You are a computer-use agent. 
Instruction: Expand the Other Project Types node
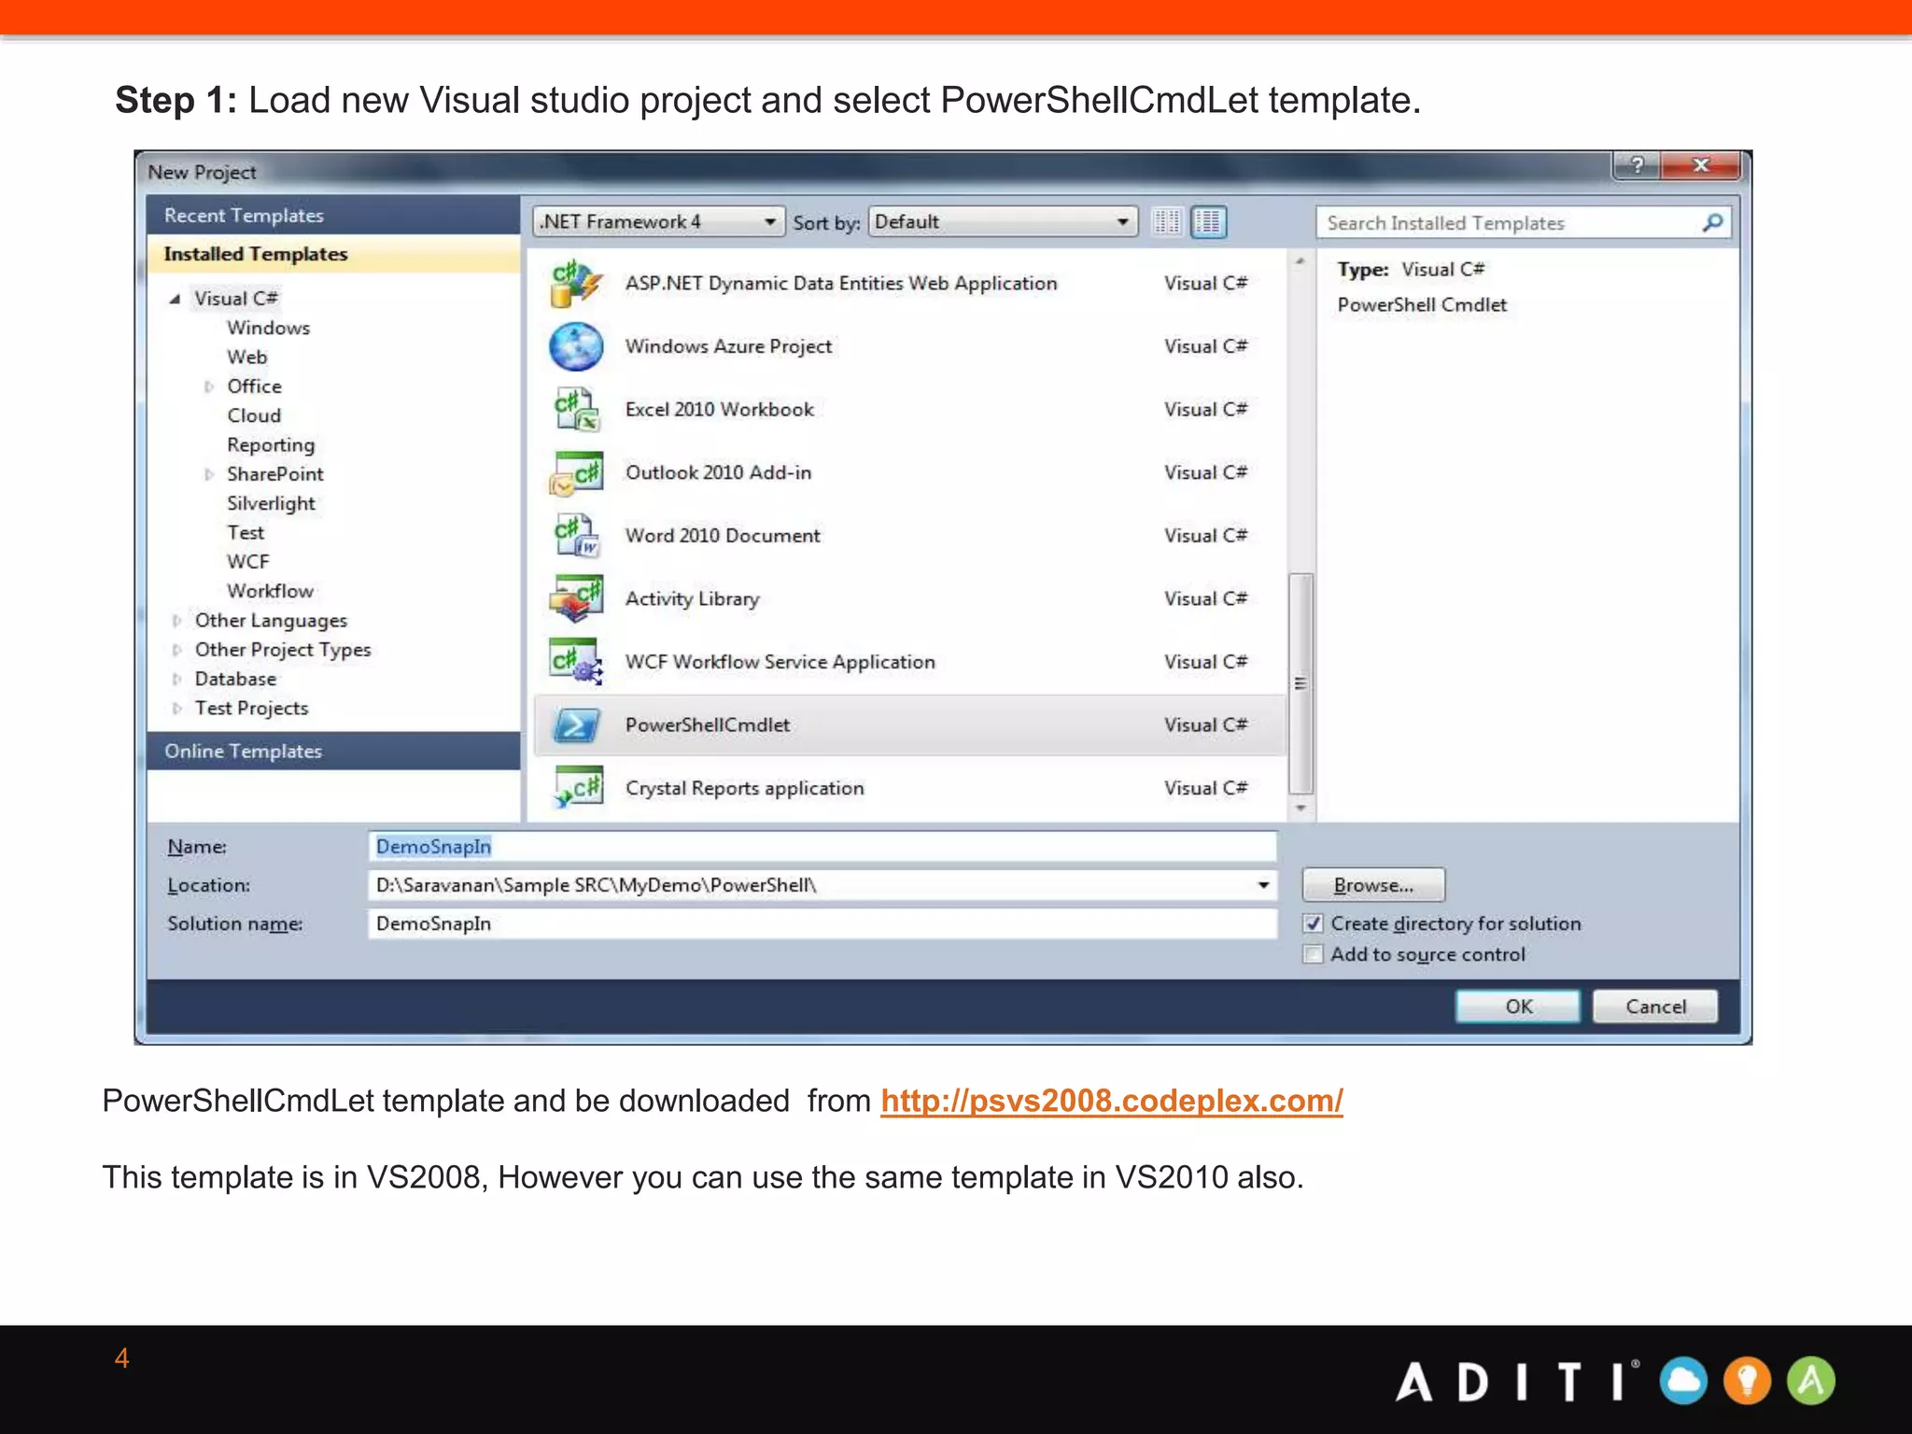click(x=176, y=650)
